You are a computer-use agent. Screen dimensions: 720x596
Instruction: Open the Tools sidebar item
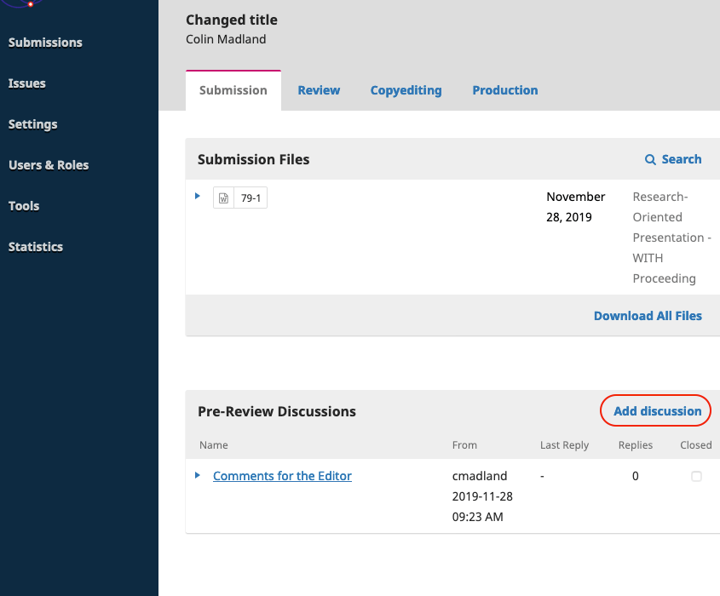tap(24, 206)
